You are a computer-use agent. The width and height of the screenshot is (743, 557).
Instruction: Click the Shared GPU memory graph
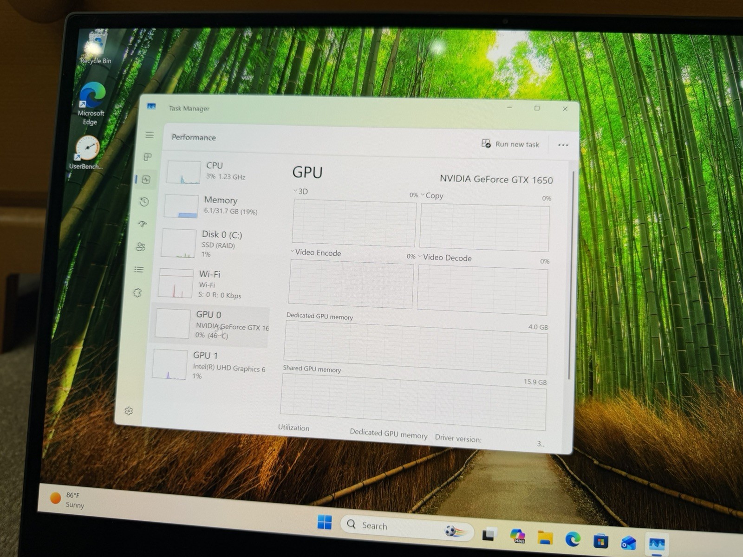pyautogui.click(x=413, y=402)
